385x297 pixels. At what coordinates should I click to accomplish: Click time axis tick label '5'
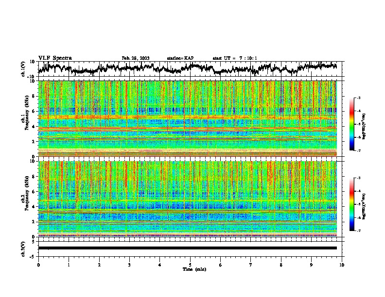tap(190, 265)
